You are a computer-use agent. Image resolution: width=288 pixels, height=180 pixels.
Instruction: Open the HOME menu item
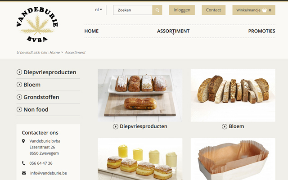coord(91,31)
